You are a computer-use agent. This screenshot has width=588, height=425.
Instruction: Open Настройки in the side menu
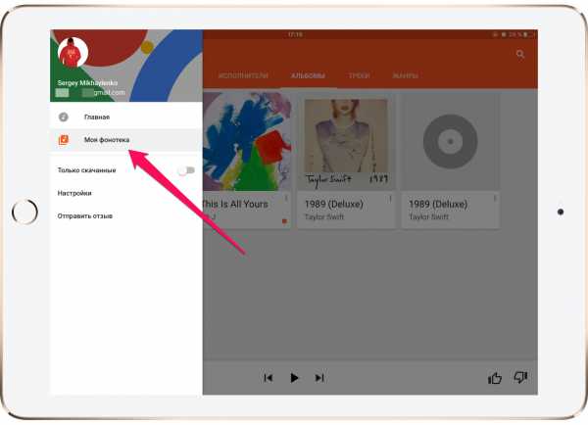74,193
